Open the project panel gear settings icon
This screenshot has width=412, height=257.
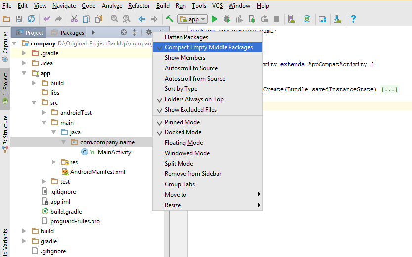[x=149, y=32]
